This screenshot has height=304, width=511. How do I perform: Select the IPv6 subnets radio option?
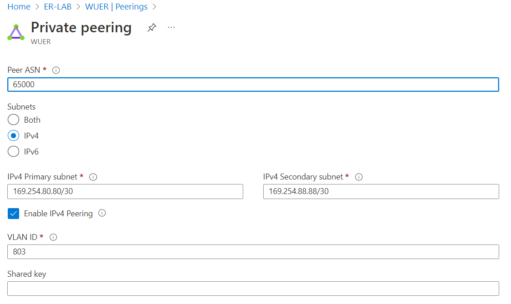[x=13, y=151]
